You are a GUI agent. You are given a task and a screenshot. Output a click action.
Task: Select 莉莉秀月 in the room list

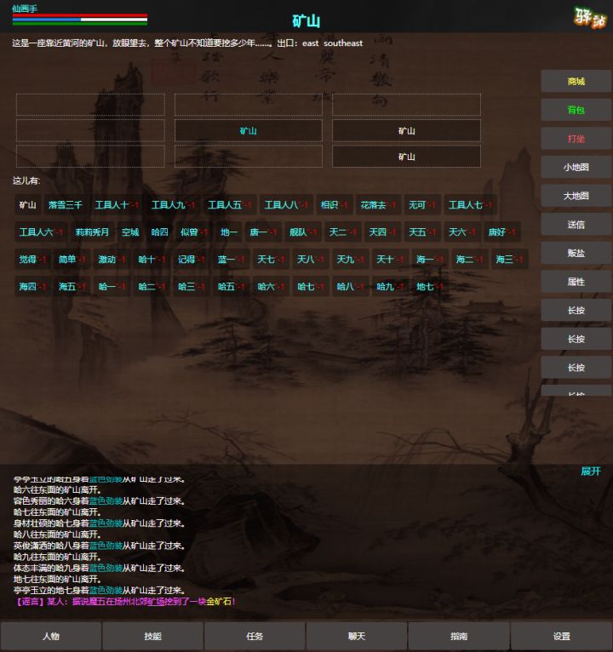tap(92, 232)
